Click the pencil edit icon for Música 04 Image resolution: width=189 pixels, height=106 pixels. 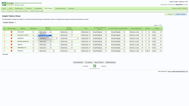pos(4,51)
